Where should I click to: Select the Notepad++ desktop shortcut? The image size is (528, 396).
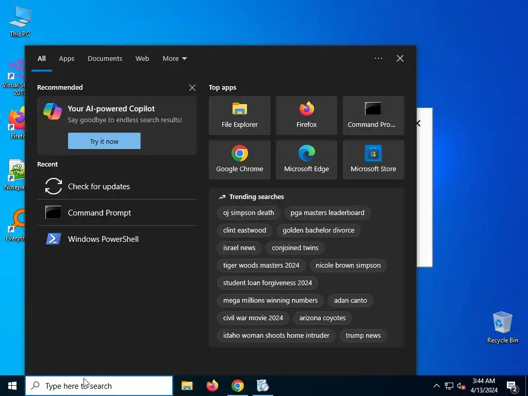tap(14, 174)
